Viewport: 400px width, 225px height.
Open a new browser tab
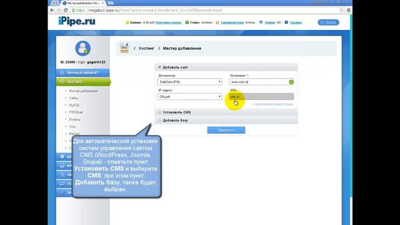pyautogui.click(x=111, y=3)
